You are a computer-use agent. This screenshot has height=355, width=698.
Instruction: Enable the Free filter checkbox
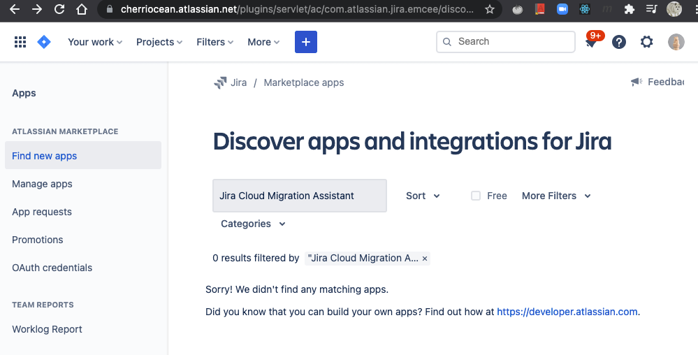click(x=476, y=196)
